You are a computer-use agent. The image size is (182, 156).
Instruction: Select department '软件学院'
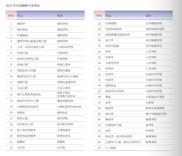[62, 118]
